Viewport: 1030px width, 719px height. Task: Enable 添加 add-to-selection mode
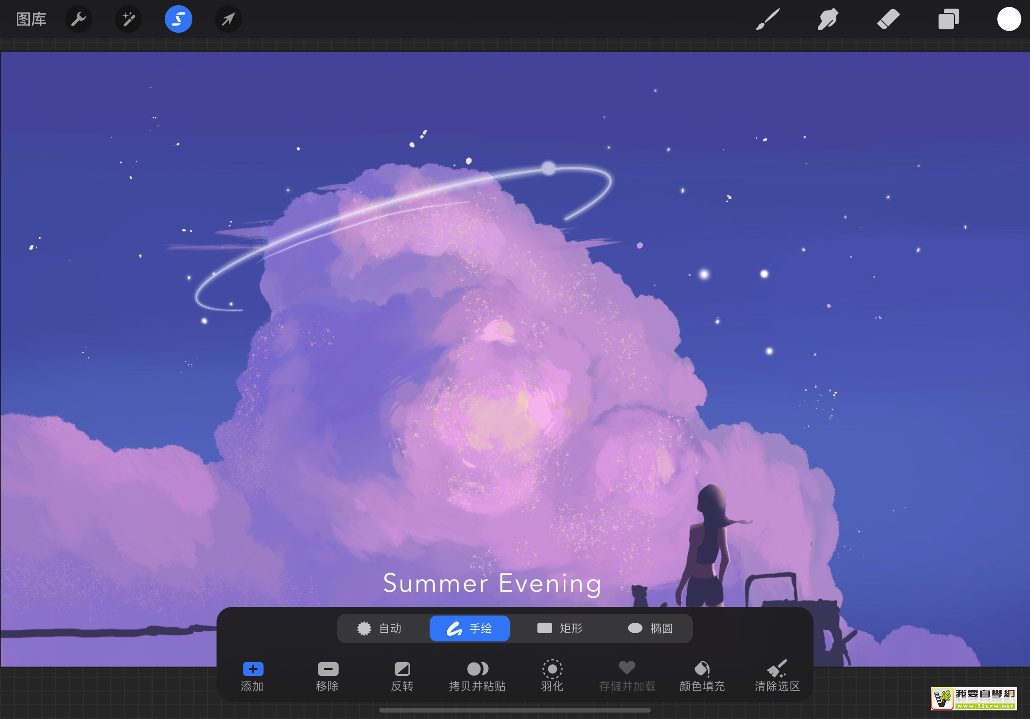pos(253,676)
